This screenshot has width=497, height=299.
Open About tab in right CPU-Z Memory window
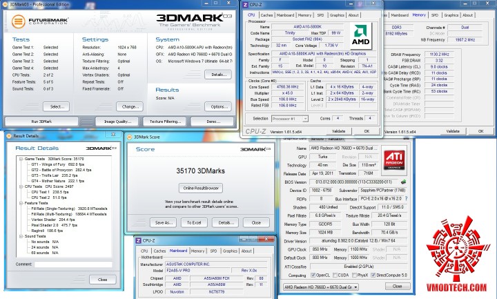(x=467, y=15)
